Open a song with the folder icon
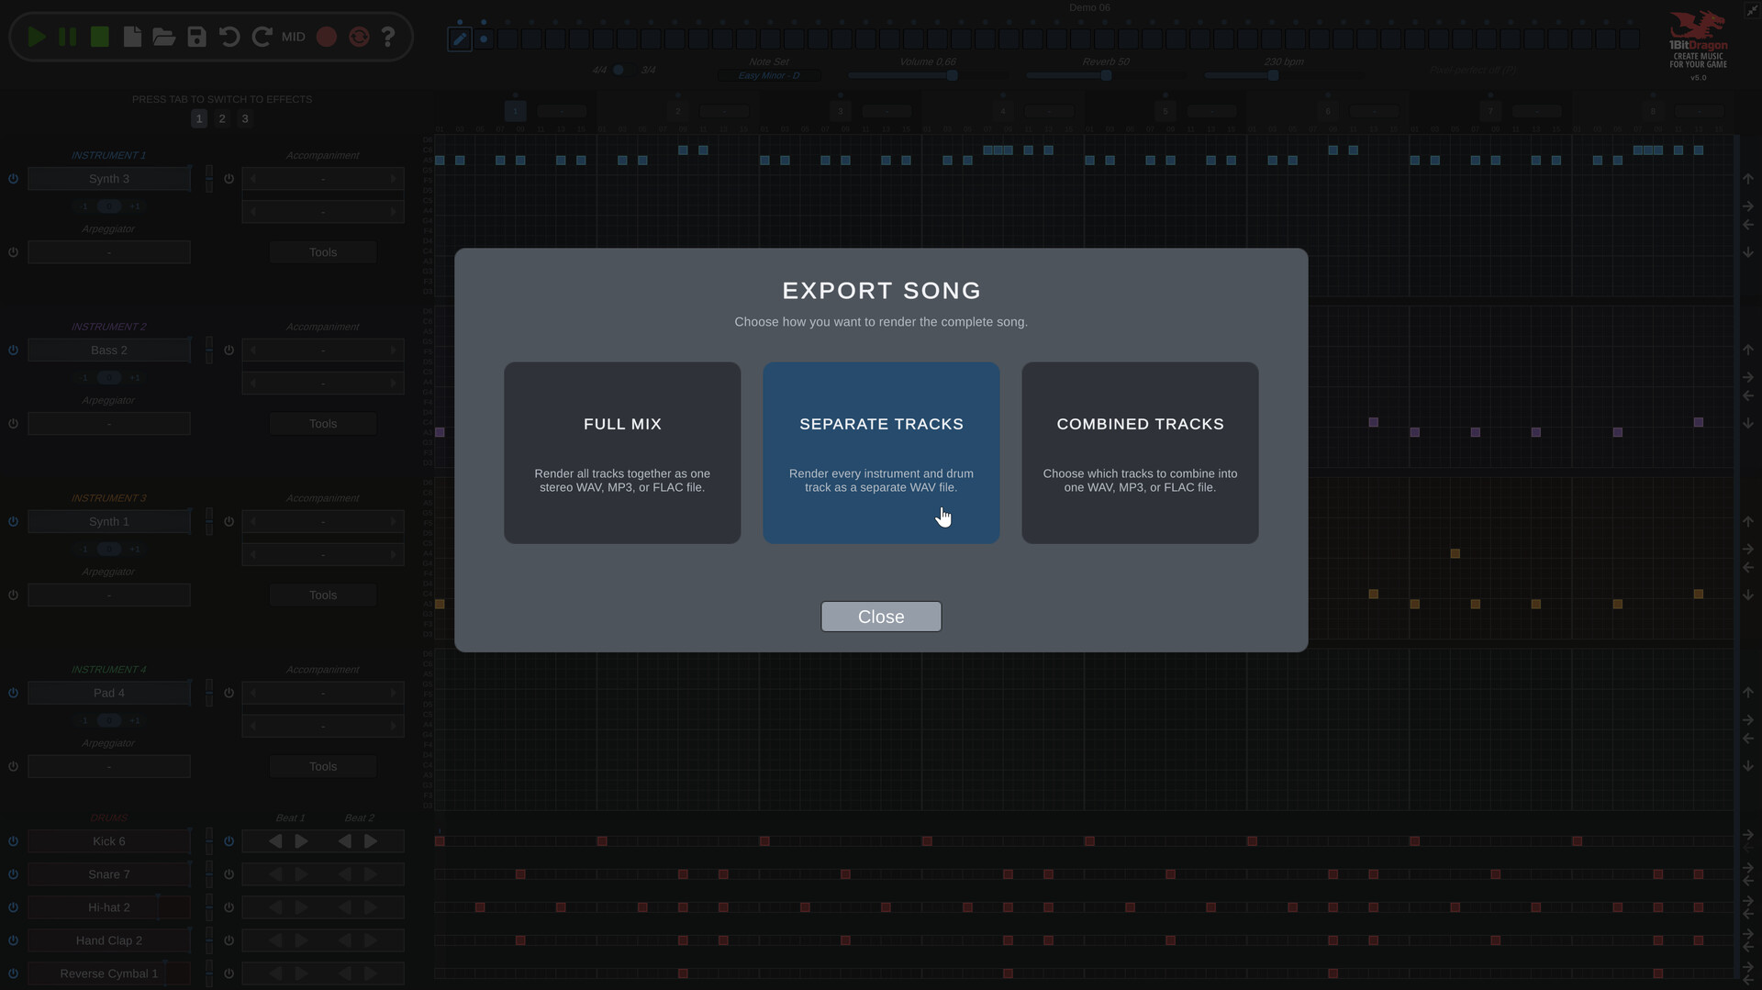Image resolution: width=1762 pixels, height=990 pixels. pyautogui.click(x=164, y=37)
